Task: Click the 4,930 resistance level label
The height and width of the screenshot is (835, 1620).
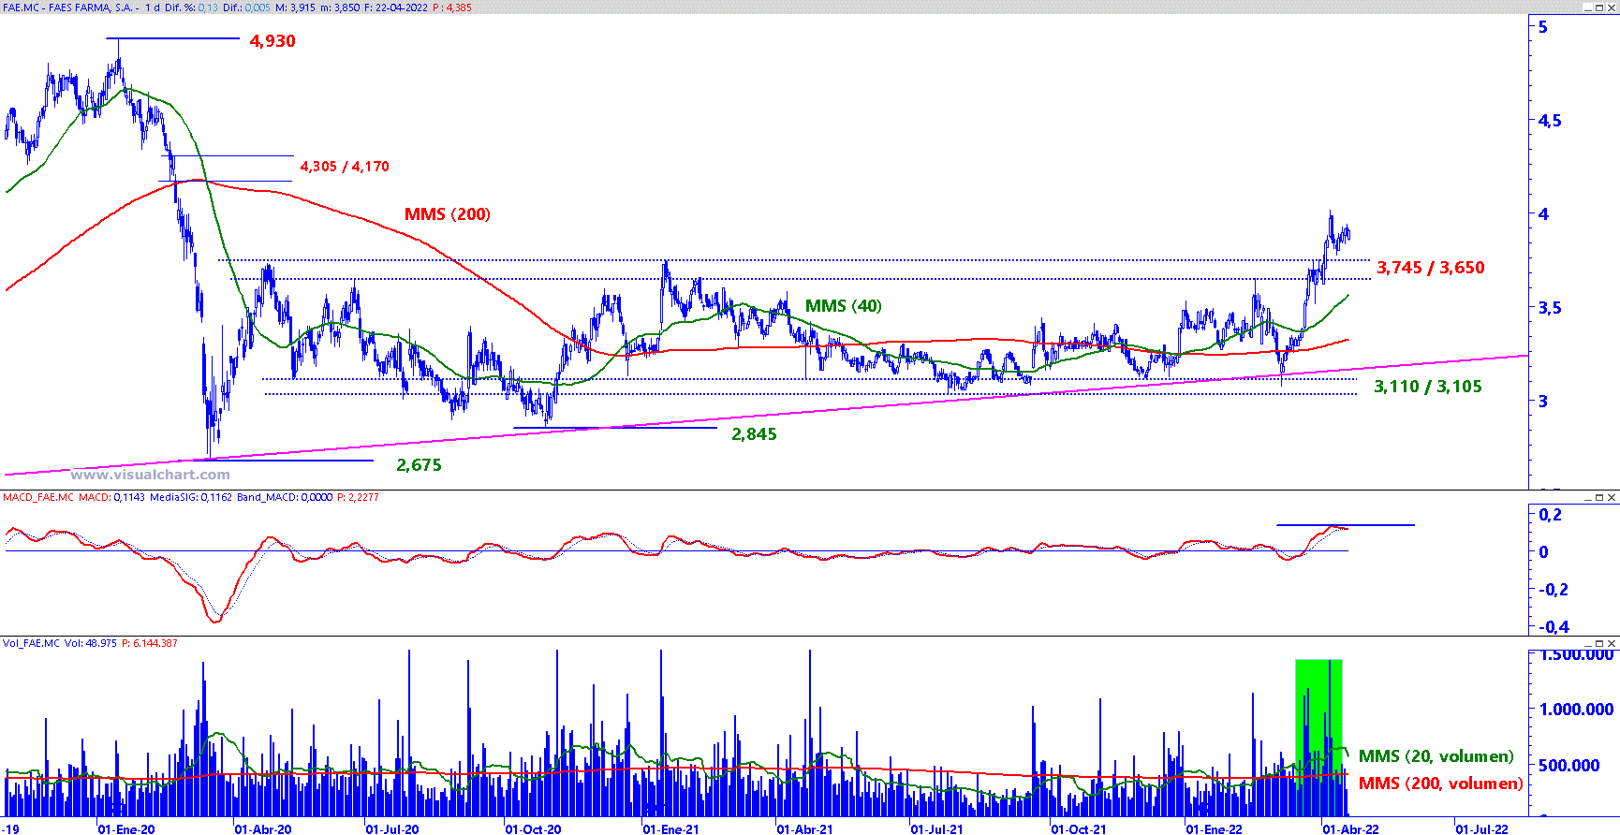Action: click(x=272, y=41)
